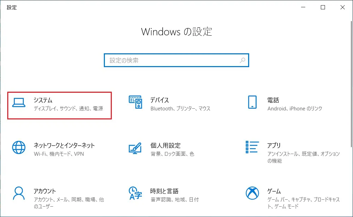Select the アカウント title text
Image resolution: width=353 pixels, height=217 pixels.
point(45,191)
